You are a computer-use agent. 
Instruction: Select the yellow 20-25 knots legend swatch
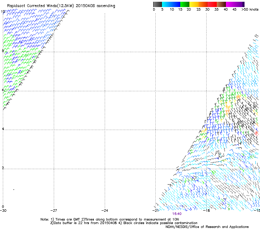(x=194, y=4)
